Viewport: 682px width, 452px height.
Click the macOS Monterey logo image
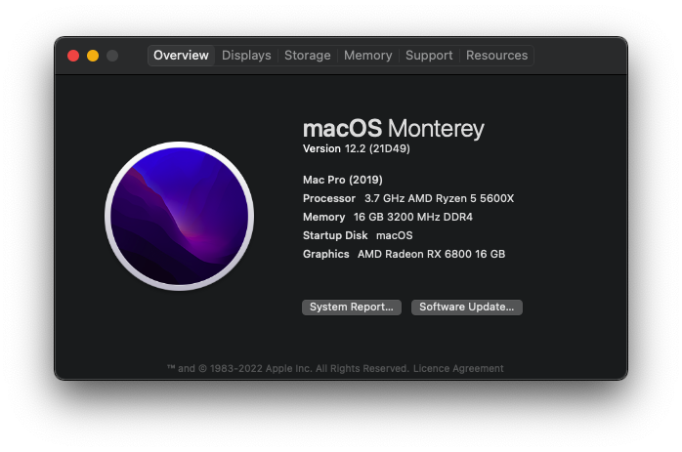pos(179,216)
